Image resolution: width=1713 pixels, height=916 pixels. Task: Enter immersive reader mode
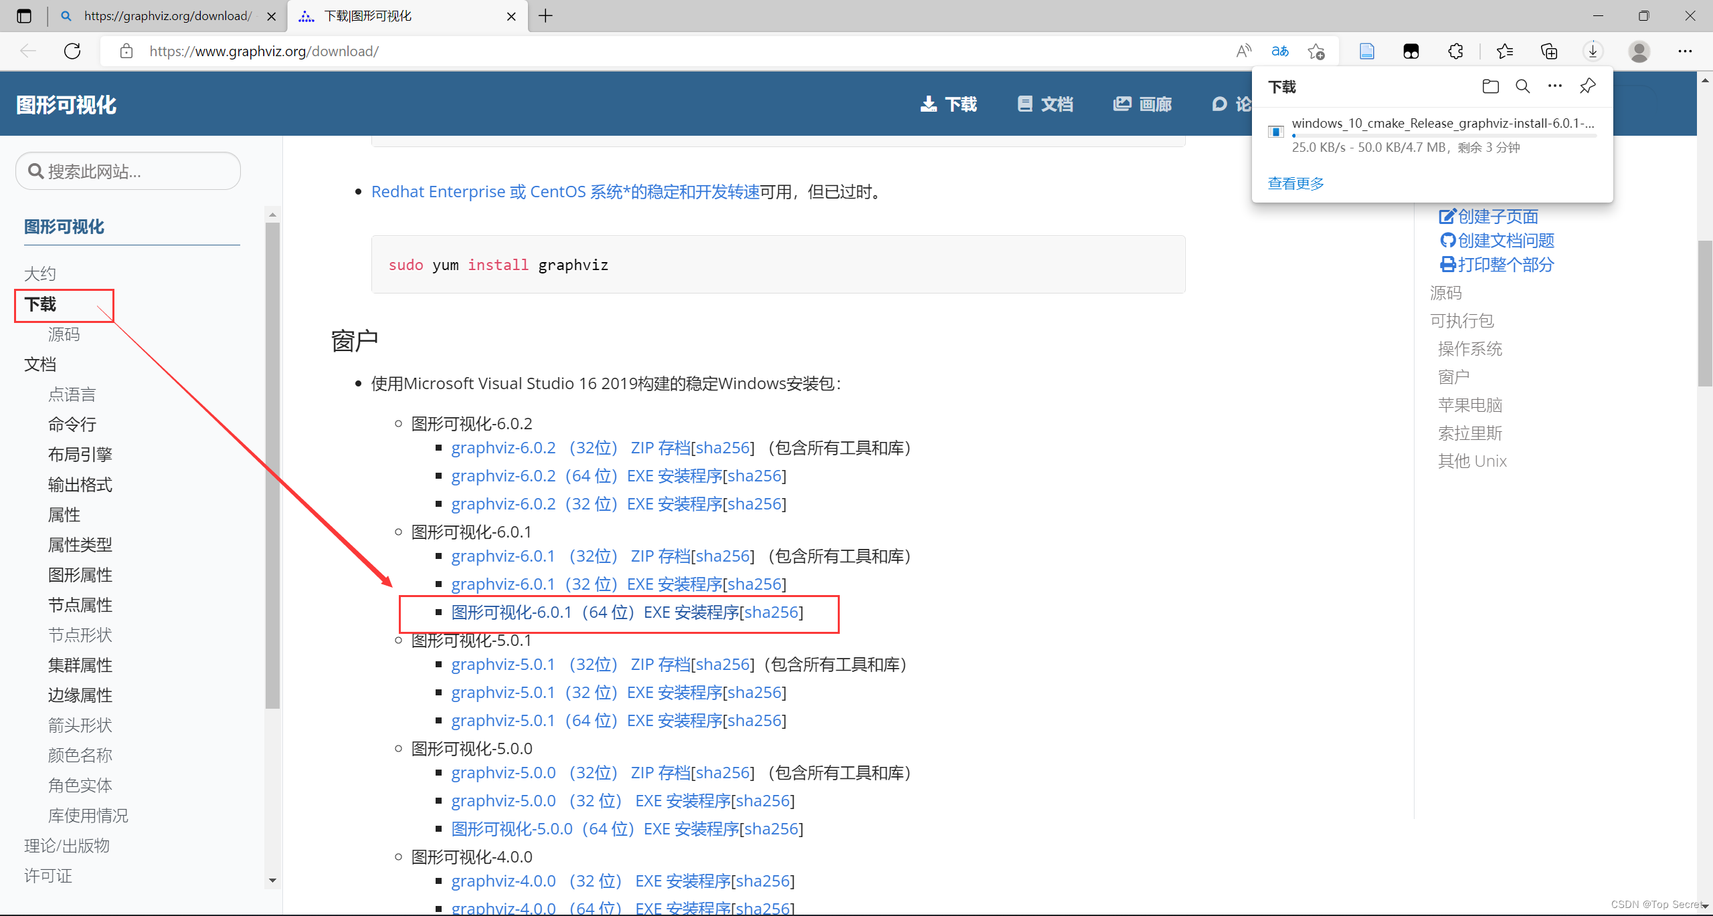[x=1366, y=51]
